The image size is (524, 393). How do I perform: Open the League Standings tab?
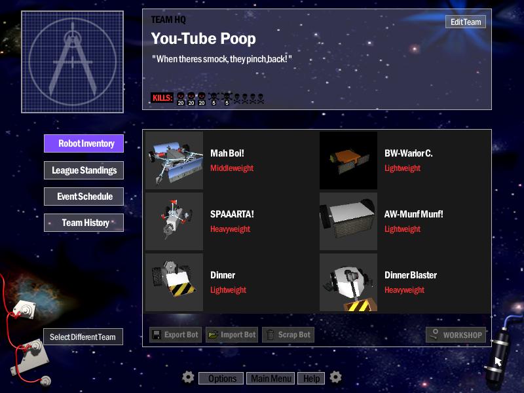84,170
